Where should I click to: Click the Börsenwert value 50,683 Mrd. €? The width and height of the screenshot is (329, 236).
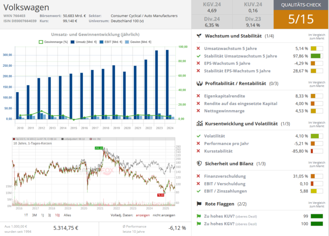[74, 16]
